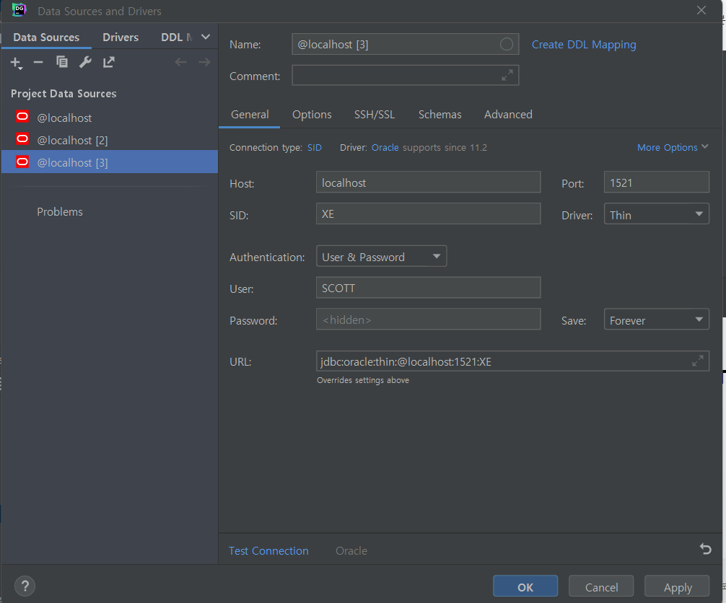
Task: Click Create DDL Mapping link
Action: tap(583, 45)
